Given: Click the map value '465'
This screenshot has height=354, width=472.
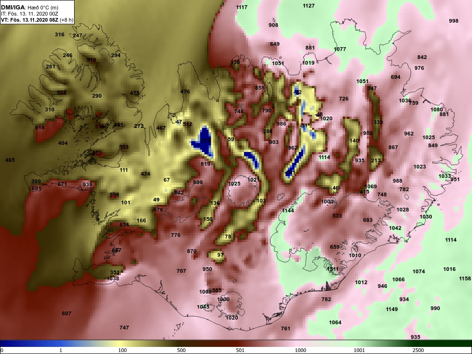Looking at the screenshot, I should tap(10, 160).
